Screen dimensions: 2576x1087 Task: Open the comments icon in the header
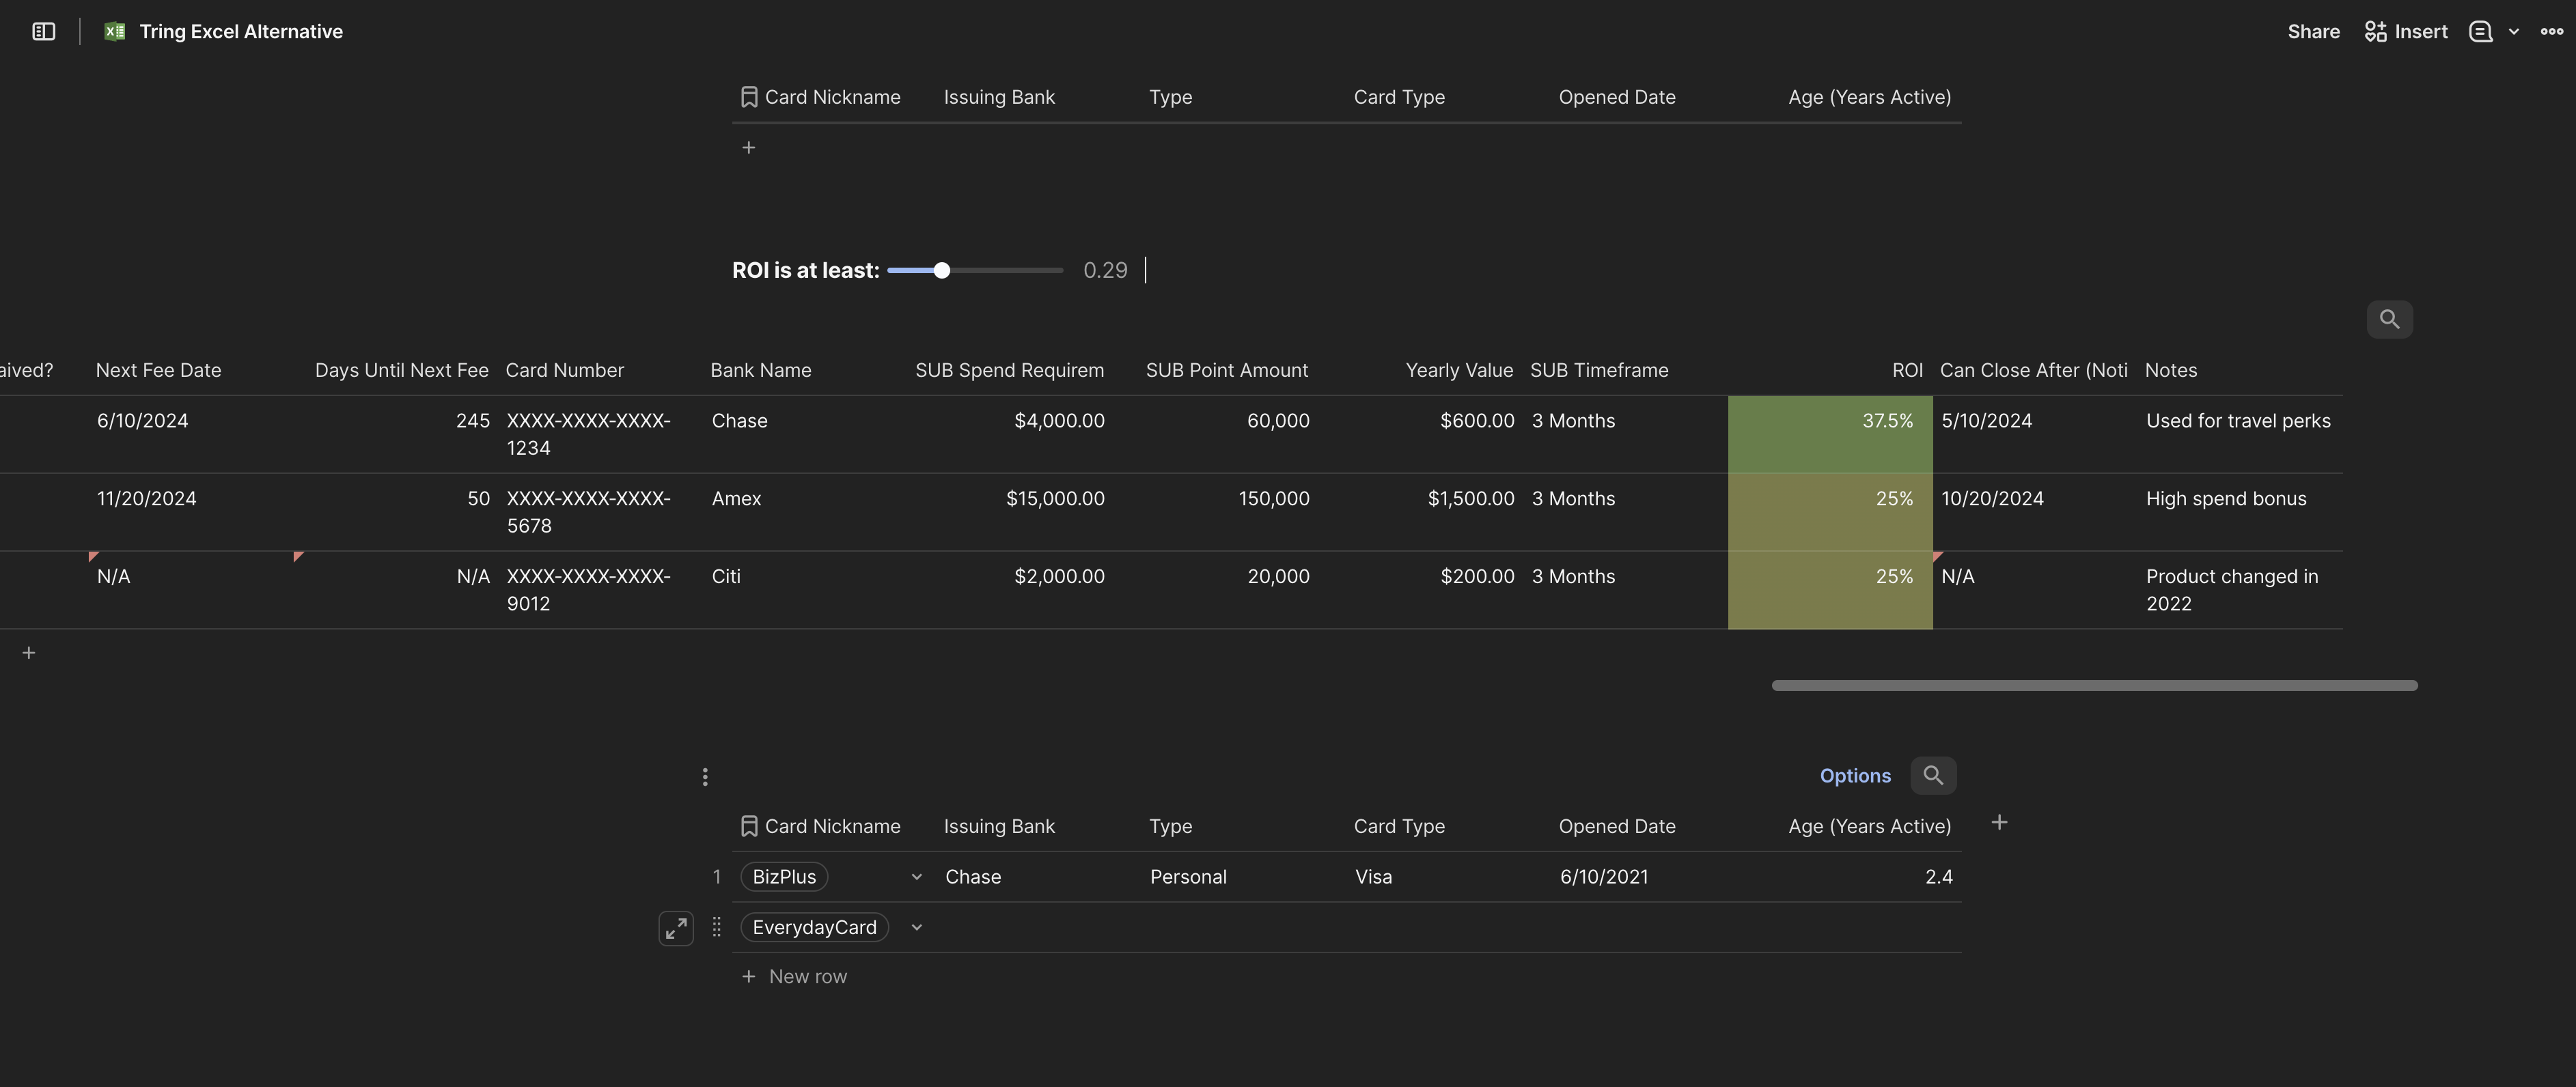point(2480,32)
